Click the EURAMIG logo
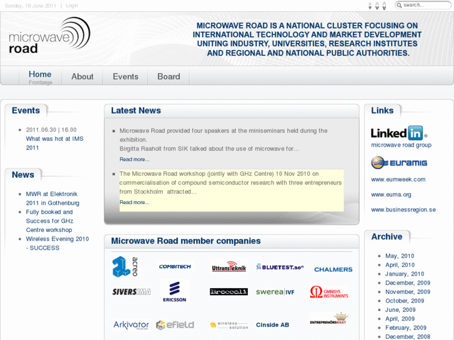Viewport: 454px width, 340px height. pos(398,163)
